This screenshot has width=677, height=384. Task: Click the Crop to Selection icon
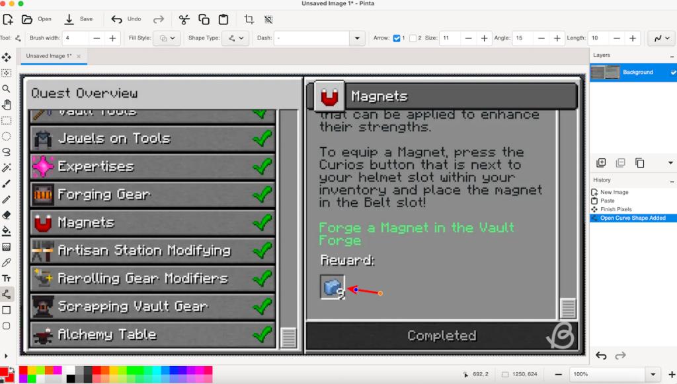pyautogui.click(x=249, y=19)
